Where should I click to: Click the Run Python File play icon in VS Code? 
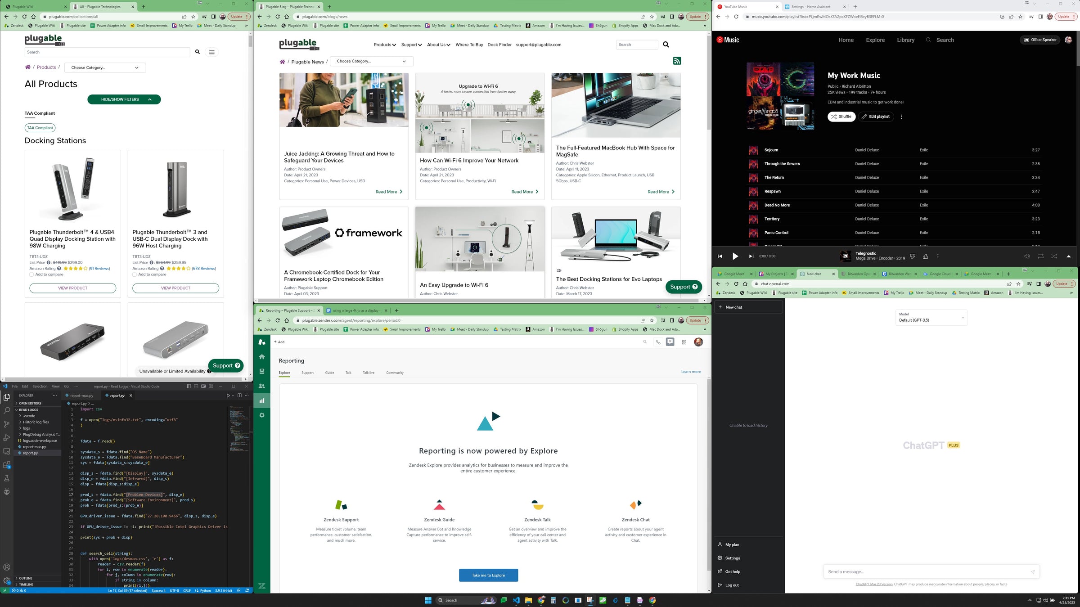pos(228,396)
